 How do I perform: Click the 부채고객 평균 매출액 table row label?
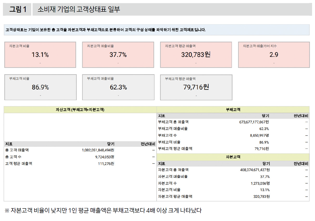[175, 149]
